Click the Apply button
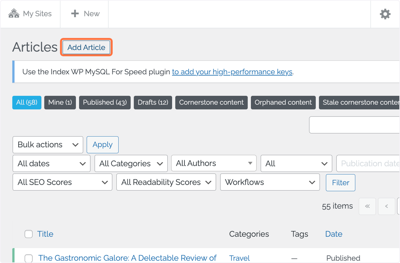The width and height of the screenshot is (400, 263). (x=102, y=144)
